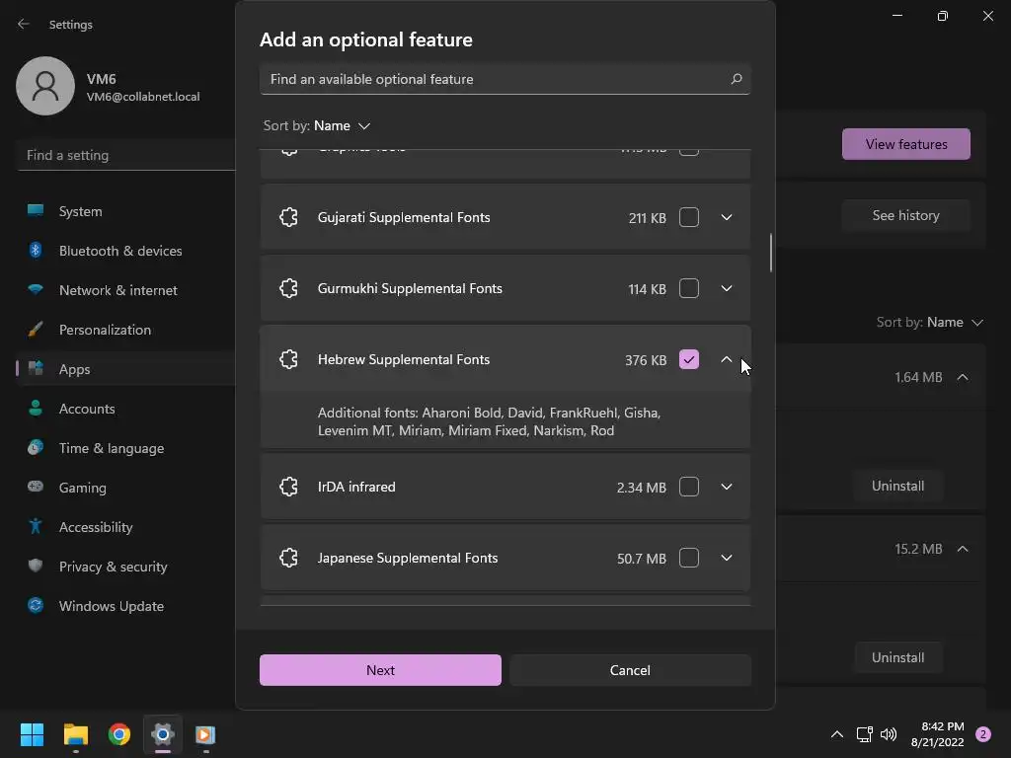Click the search magnifier icon in feature search

[x=736, y=79]
